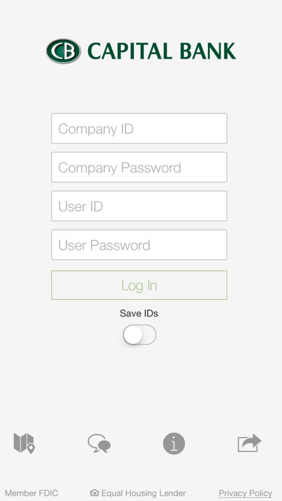Enable the Save IDs switch
Image resolution: width=282 pixels, height=501 pixels.
pos(140,335)
